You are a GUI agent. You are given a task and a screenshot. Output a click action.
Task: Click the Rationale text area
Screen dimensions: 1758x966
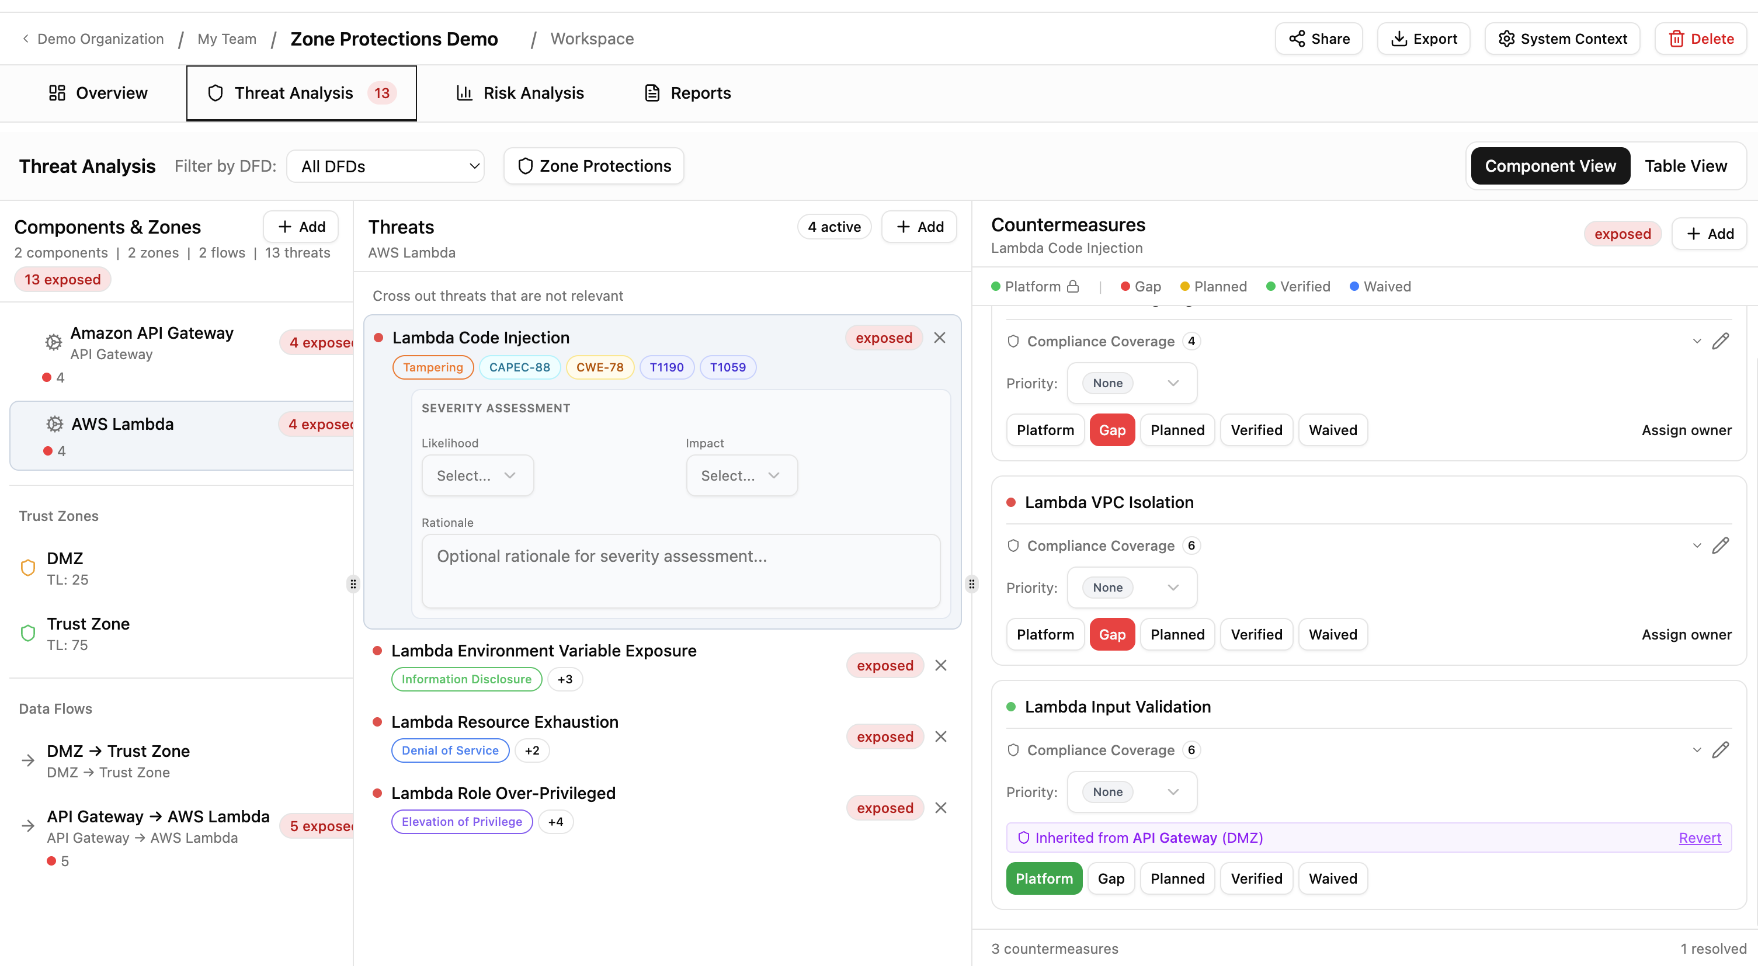coord(680,571)
